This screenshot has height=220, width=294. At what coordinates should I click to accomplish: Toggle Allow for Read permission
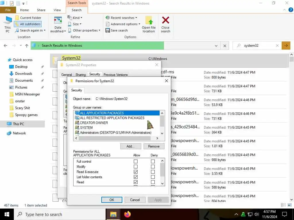(136, 182)
